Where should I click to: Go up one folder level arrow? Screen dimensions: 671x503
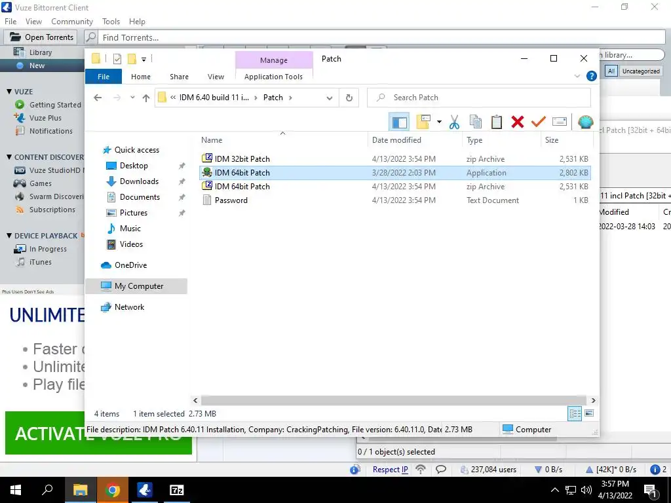[x=146, y=98]
